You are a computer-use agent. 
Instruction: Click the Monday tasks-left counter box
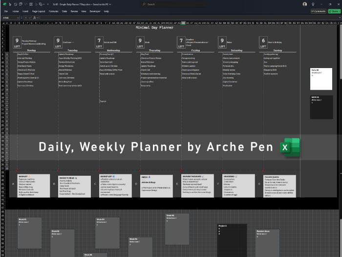pyautogui.click(x=17, y=42)
